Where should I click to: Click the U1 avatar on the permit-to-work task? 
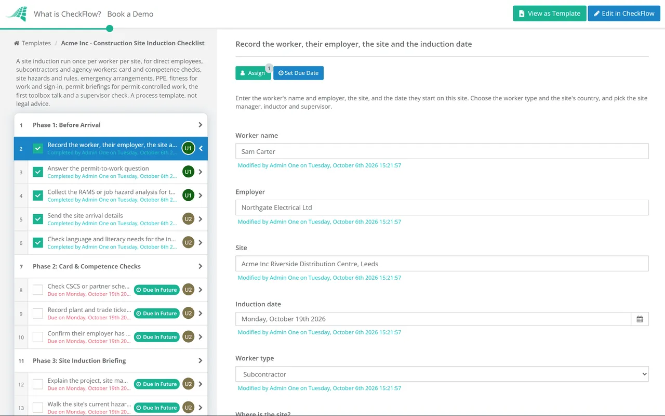click(188, 172)
